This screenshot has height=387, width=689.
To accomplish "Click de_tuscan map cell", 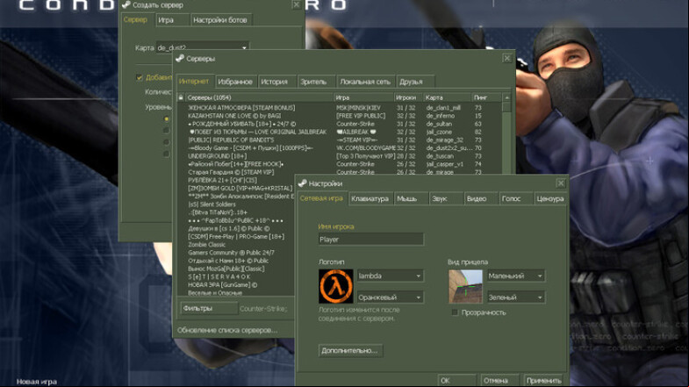I will pos(440,156).
